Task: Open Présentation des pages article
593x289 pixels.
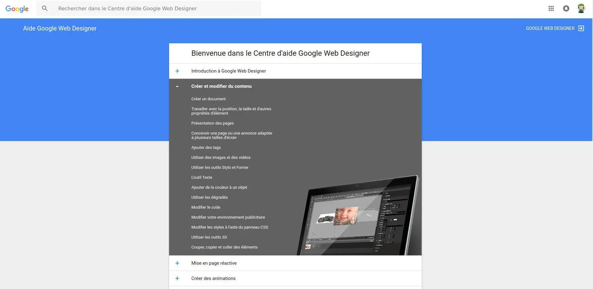Action: coord(212,123)
